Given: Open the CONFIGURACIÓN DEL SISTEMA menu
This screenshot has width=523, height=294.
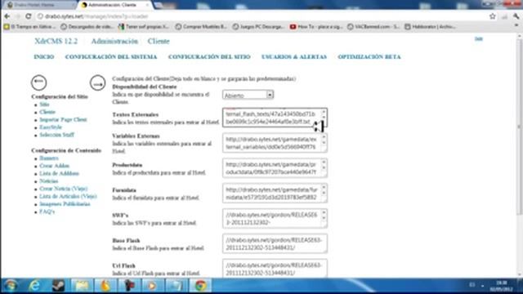Looking at the screenshot, I should [111, 57].
